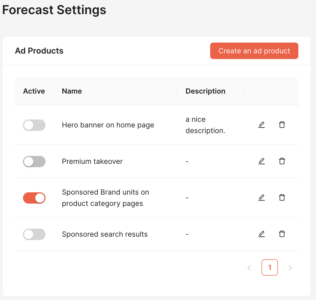The width and height of the screenshot is (316, 300).
Task: Disable the Sponsored Brand units toggle
Action: click(34, 198)
